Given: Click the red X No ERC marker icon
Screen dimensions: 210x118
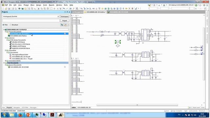Looking at the screenshot, I should tap(129, 9).
